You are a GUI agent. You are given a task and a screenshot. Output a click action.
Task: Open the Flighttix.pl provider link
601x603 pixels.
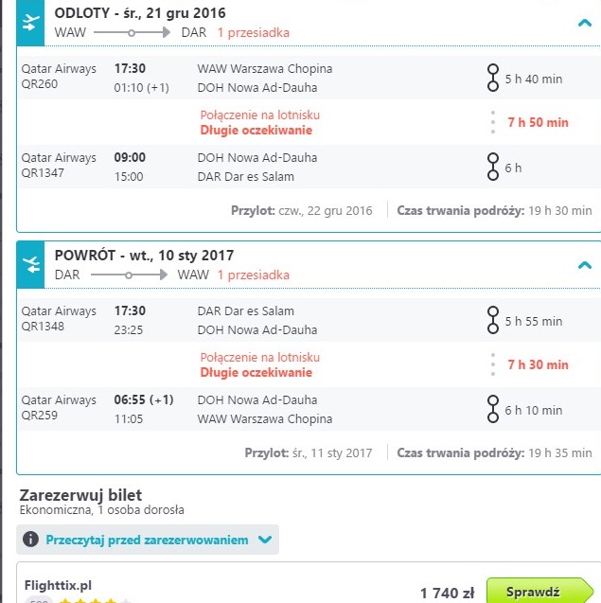pyautogui.click(x=58, y=585)
